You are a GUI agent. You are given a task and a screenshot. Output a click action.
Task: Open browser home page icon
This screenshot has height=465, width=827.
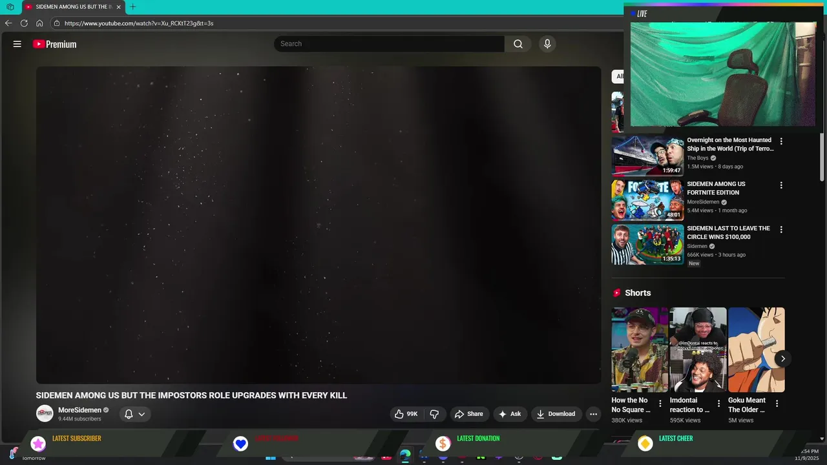39,23
